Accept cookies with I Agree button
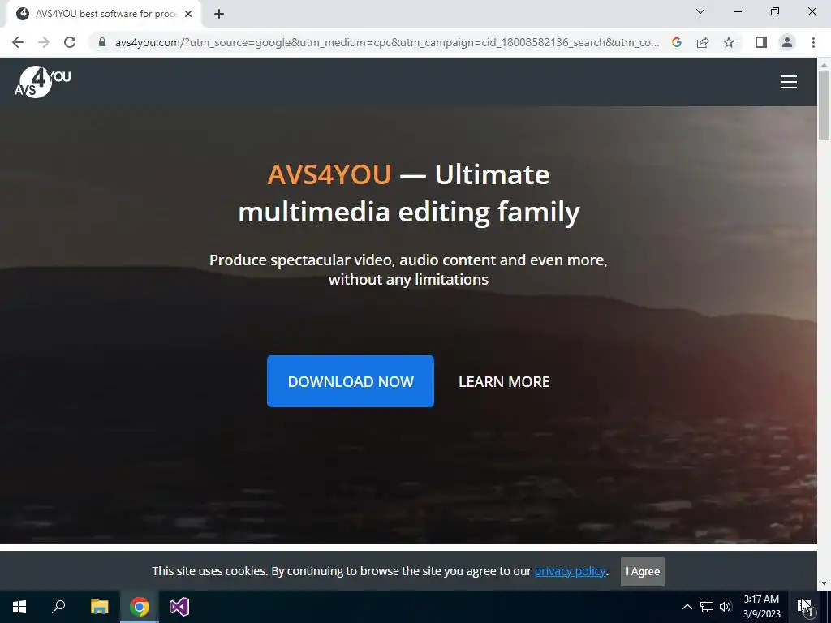Viewport: 831px width, 623px height. [643, 572]
